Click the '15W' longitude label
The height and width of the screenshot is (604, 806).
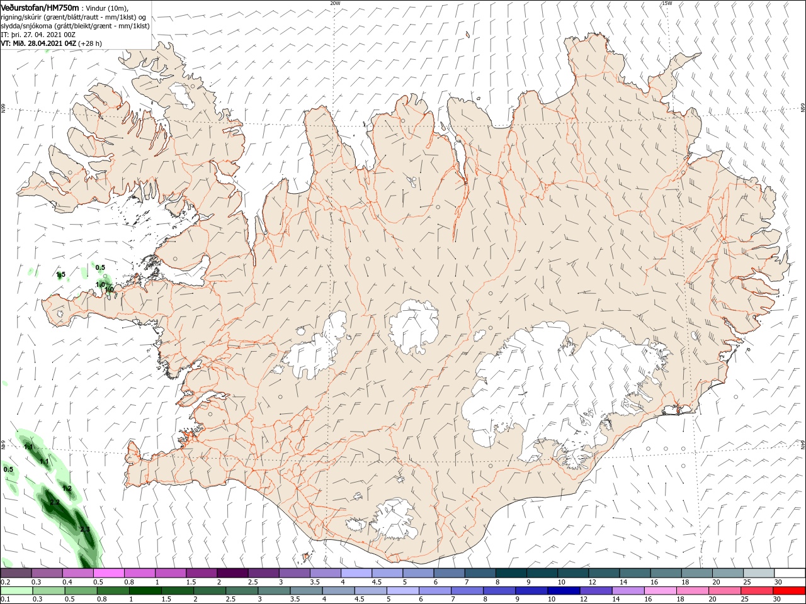[667, 3]
